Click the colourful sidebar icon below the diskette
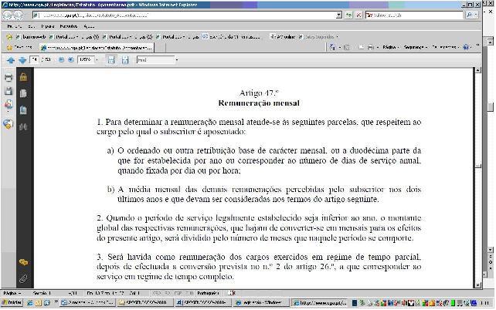The height and width of the screenshot is (310, 496). [8, 105]
